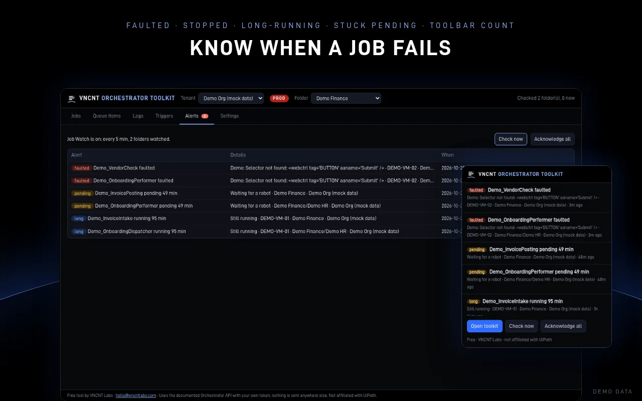Click the Checked 2 folder(s) status text

coord(546,98)
